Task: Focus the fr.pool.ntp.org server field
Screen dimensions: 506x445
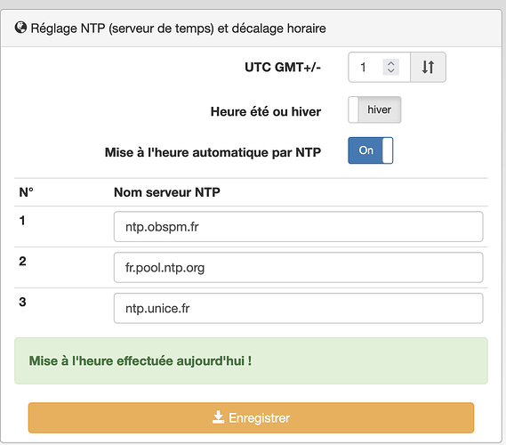Action: [298, 267]
